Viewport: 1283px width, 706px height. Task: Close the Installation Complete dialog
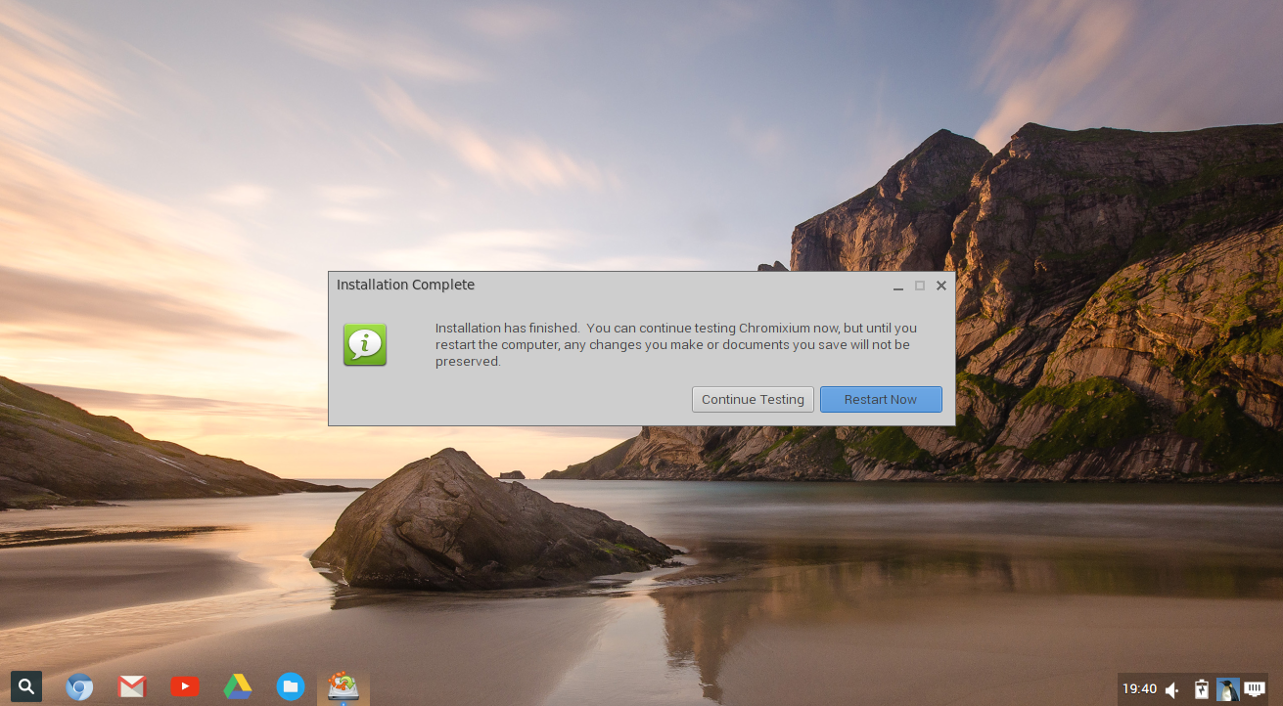941,286
